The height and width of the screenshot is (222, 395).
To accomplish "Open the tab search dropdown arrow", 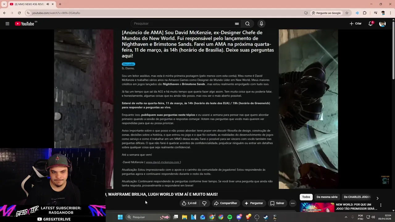I will pos(4,4).
